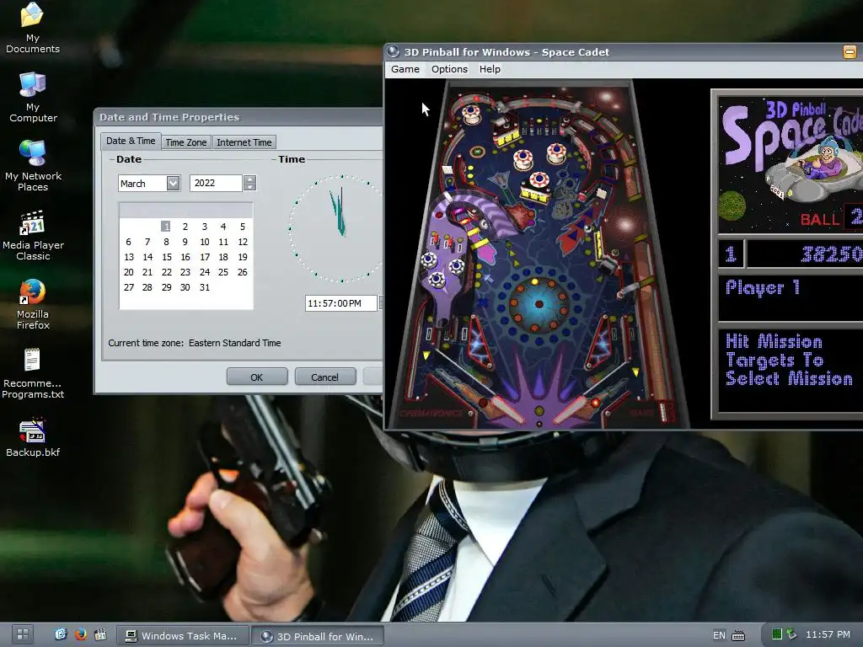Click the Date and Time Properties title bar
The image size is (863, 647).
tap(239, 116)
